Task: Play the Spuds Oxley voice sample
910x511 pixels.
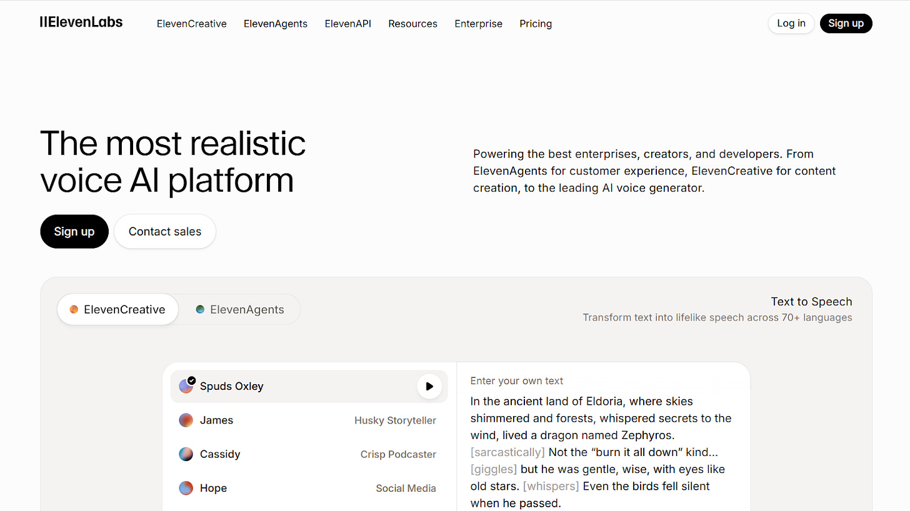Action: pyautogui.click(x=429, y=386)
